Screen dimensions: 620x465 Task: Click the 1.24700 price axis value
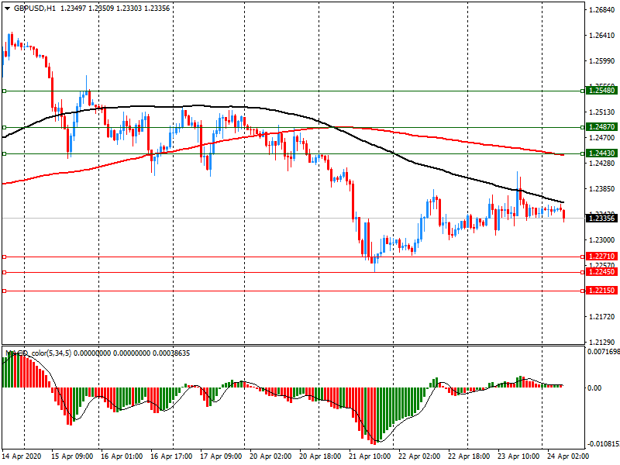602,138
